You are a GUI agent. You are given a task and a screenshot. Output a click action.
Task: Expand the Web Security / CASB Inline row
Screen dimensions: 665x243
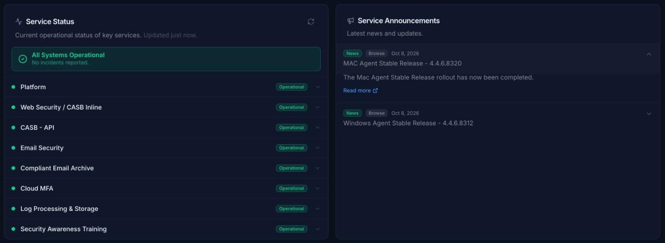[318, 107]
